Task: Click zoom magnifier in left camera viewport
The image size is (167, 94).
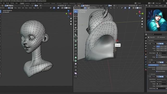Action: tap(71, 19)
